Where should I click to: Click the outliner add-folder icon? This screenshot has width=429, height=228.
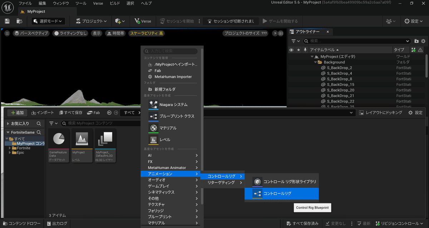416,41
